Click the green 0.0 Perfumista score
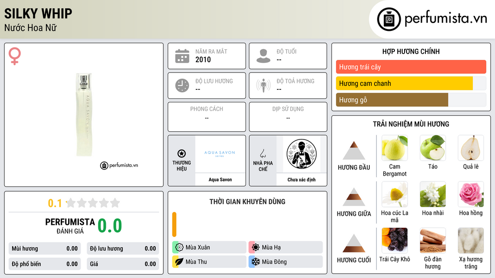The image size is (495, 278). pos(110,225)
